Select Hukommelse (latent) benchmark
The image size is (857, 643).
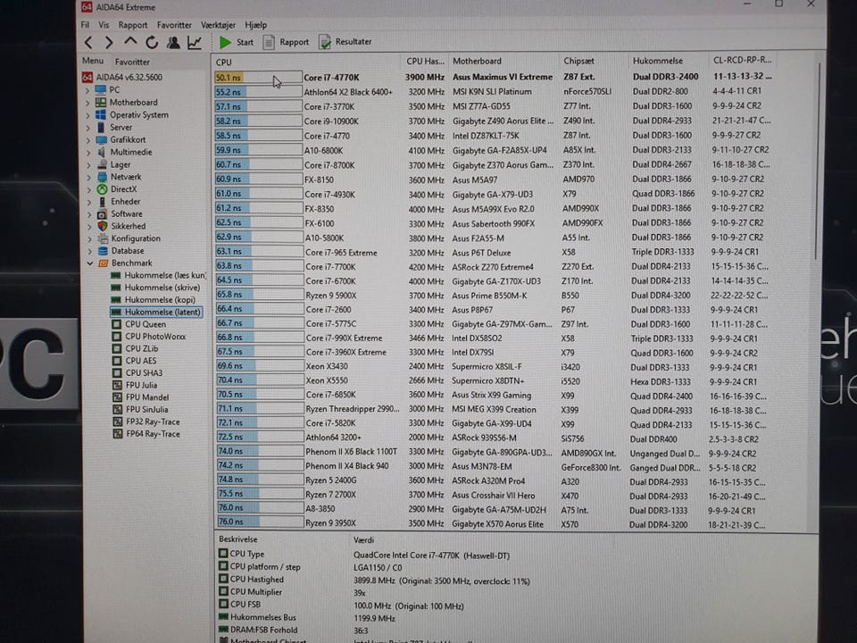[156, 313]
